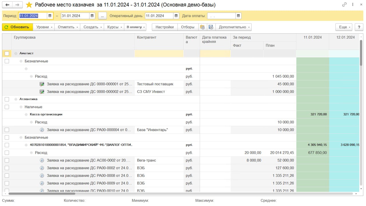Open the Дополнительно menu
Viewport: 366px width, 206px height.
pyautogui.click(x=234, y=27)
